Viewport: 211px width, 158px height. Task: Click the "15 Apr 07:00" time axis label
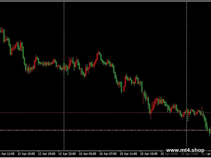point(108,154)
